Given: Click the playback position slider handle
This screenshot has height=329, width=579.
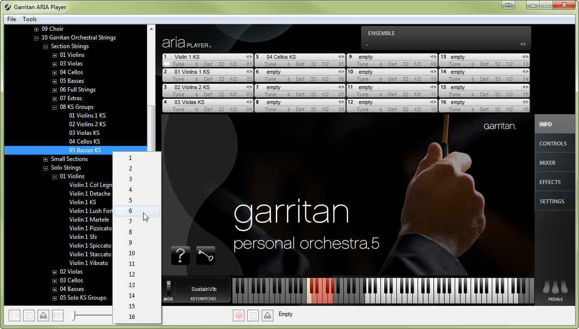Looking at the screenshot, I should [73, 316].
